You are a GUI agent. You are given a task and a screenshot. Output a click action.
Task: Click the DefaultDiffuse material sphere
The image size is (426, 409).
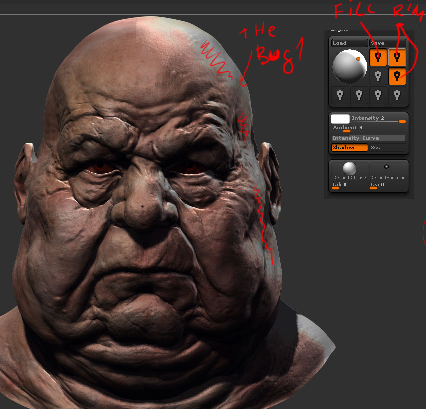350,169
